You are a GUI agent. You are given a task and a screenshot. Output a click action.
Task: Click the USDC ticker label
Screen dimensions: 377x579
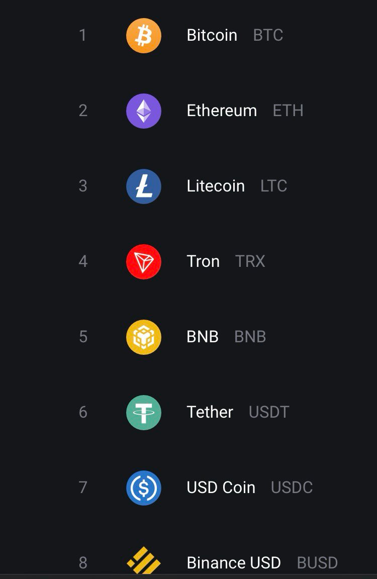[x=292, y=488]
